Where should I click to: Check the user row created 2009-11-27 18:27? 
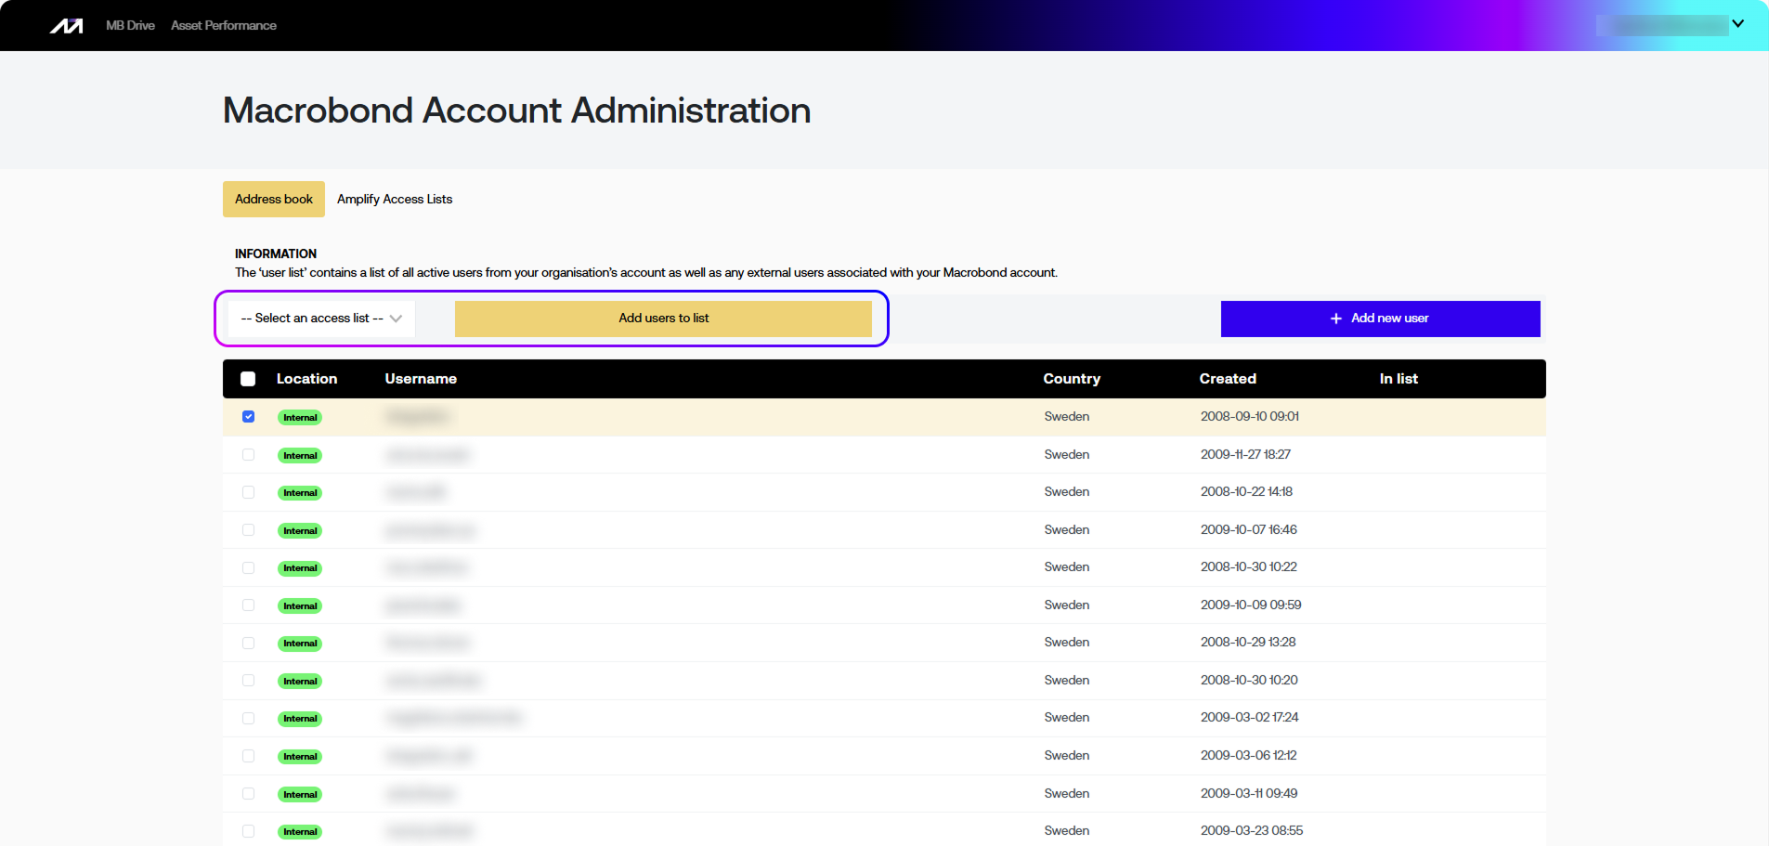[x=248, y=455]
